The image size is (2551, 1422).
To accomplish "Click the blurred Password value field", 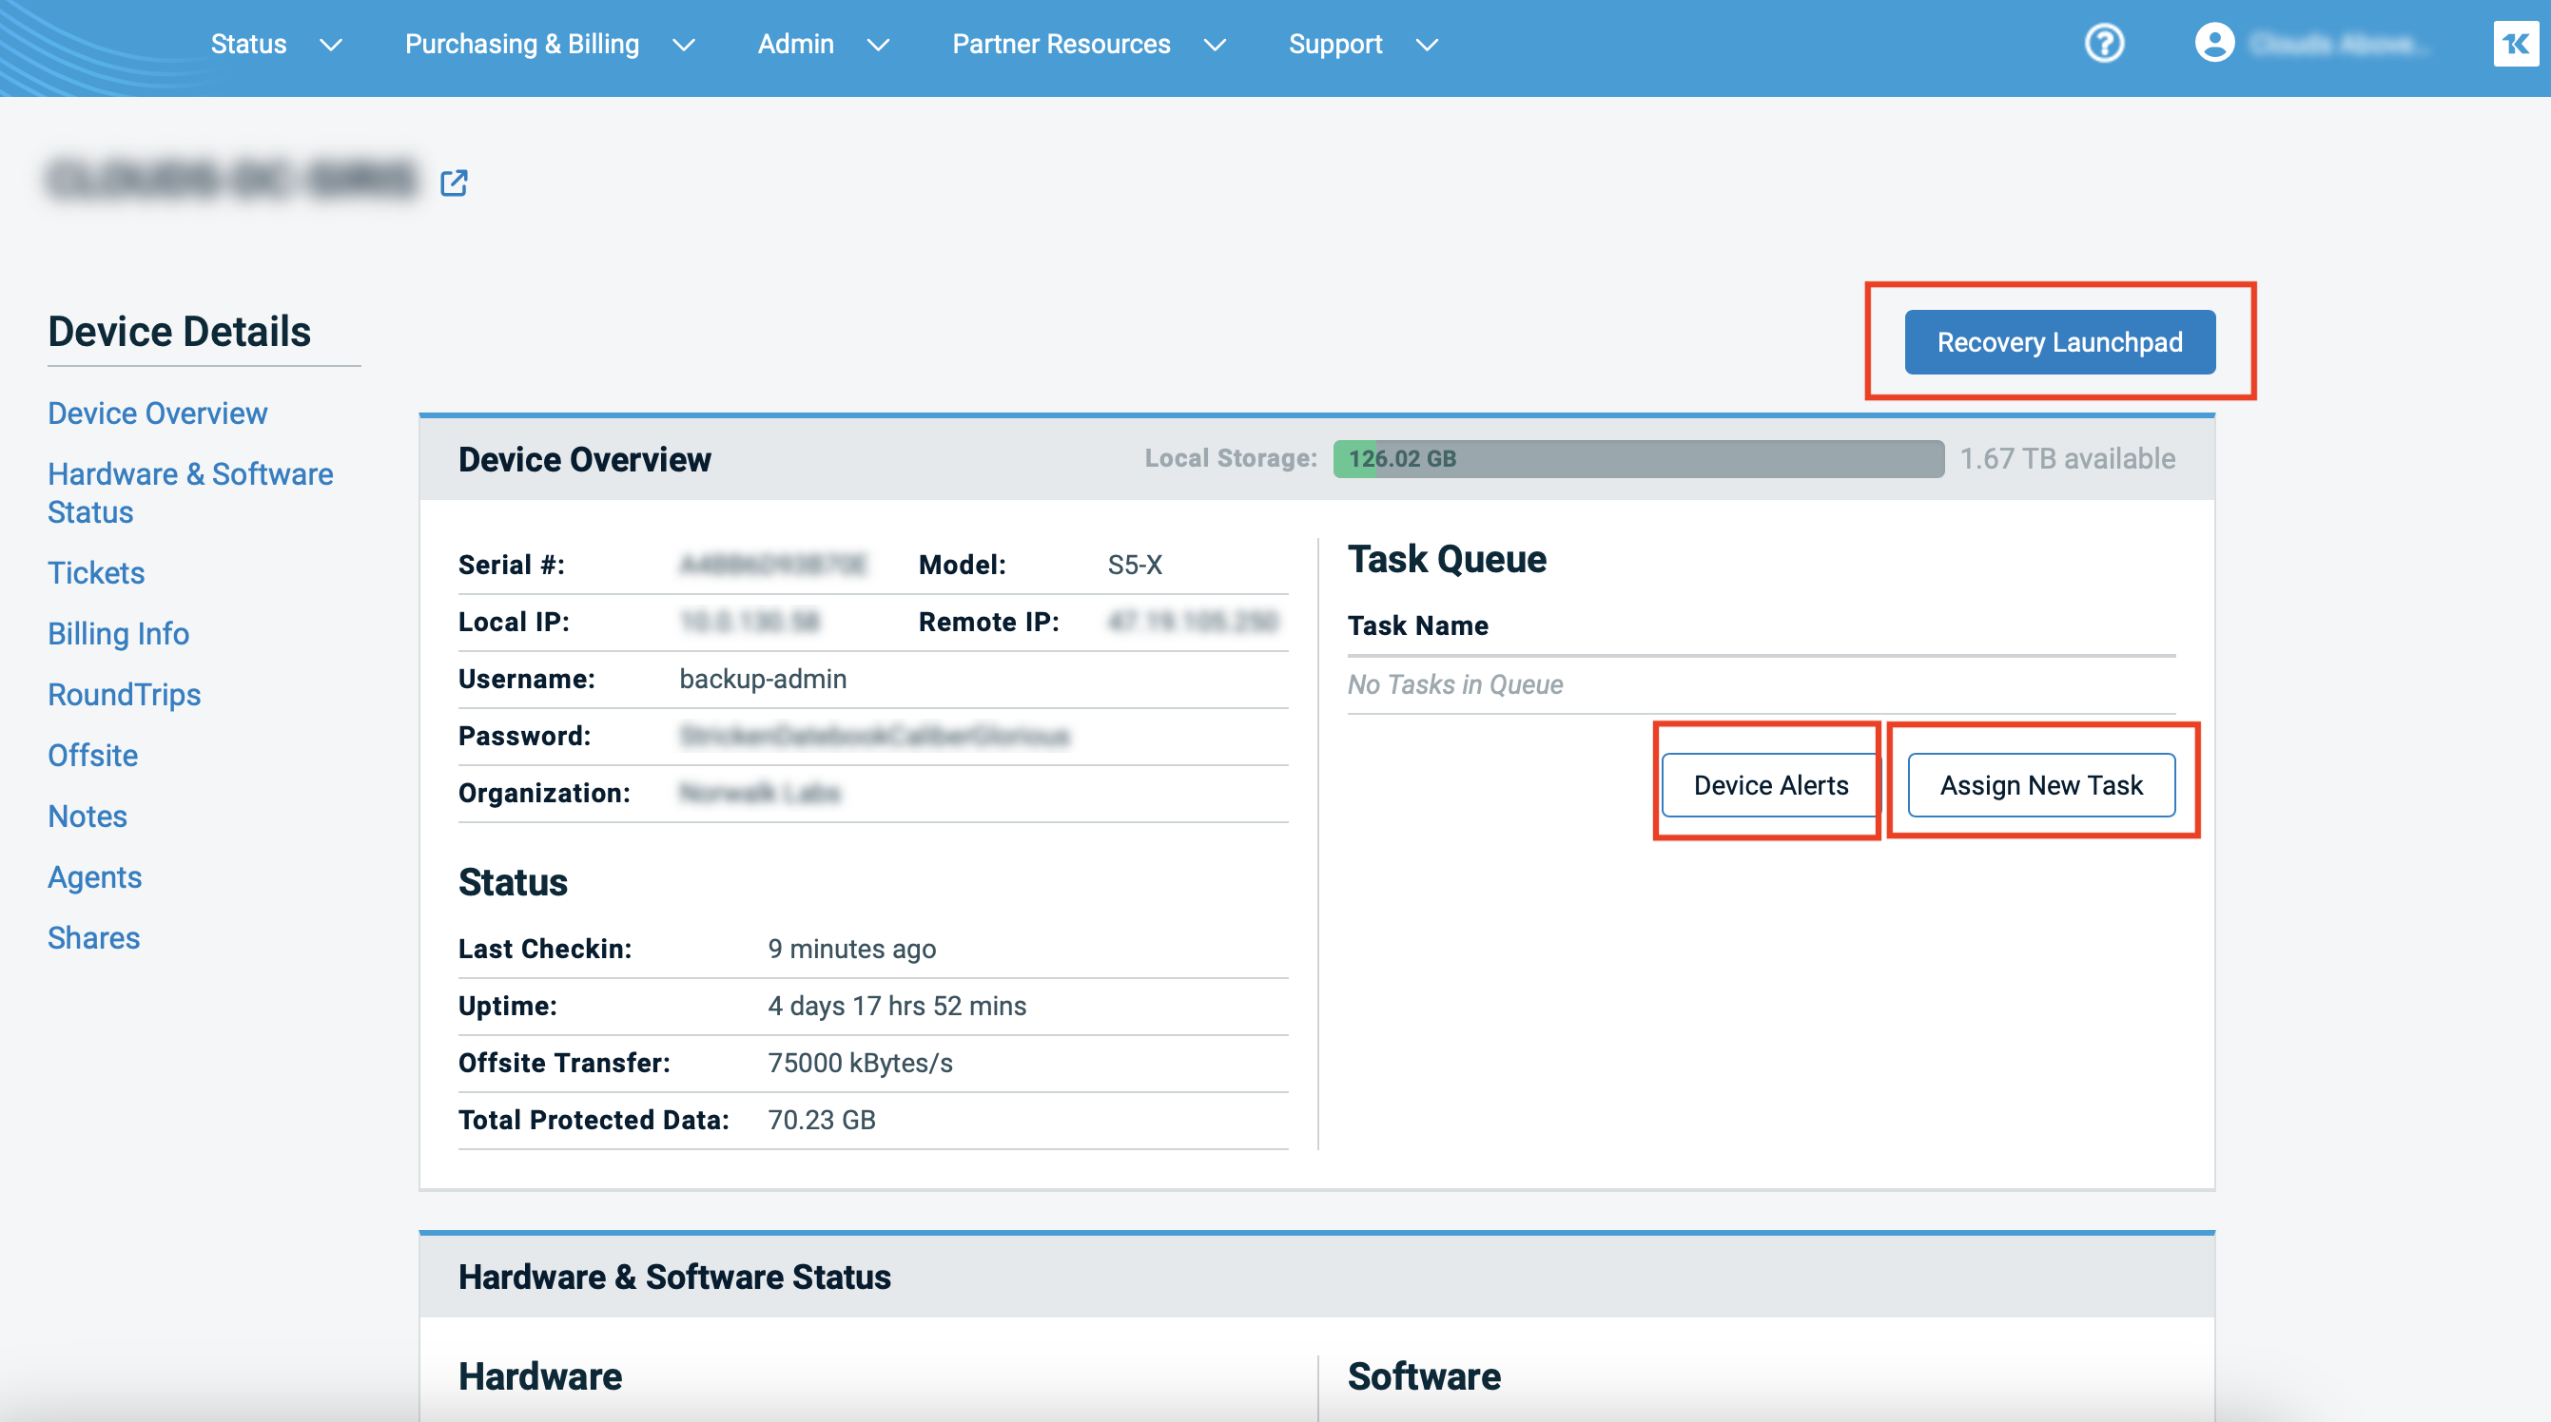I will click(x=873, y=737).
